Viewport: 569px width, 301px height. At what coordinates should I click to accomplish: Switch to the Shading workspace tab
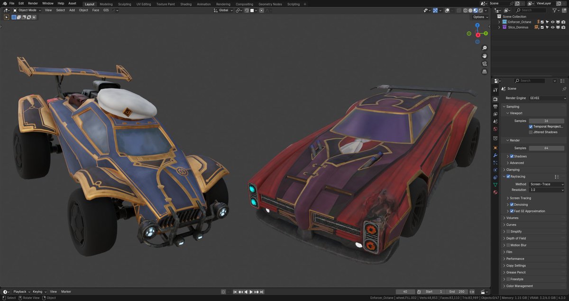(x=186, y=4)
